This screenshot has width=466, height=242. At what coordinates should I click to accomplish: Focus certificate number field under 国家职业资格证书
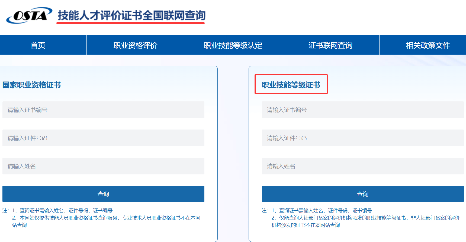pyautogui.click(x=103, y=110)
